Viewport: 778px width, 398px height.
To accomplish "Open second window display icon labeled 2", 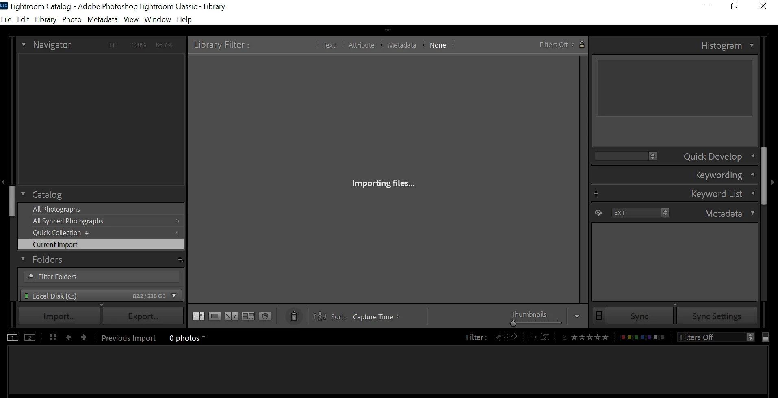I will (x=30, y=337).
